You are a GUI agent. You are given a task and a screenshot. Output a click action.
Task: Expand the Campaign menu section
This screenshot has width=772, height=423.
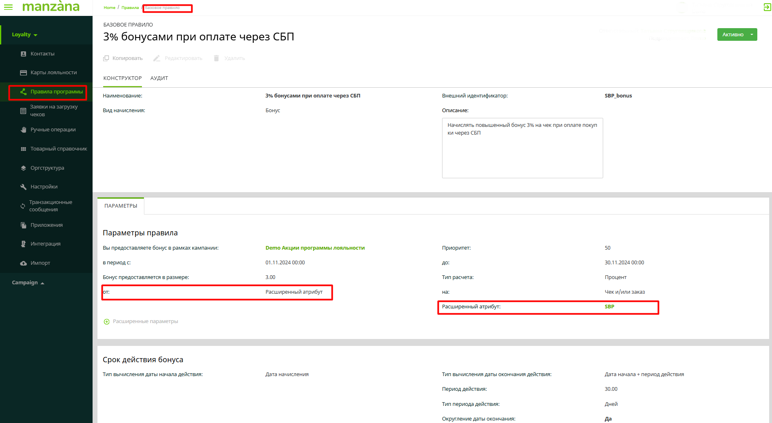[28, 283]
